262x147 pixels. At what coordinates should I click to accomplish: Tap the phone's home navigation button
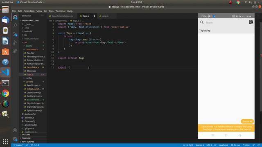tap(226, 135)
